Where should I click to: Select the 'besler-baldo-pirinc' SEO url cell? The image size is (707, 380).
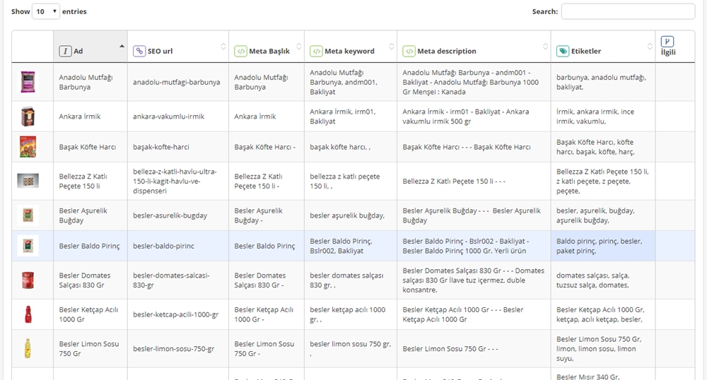(x=178, y=246)
